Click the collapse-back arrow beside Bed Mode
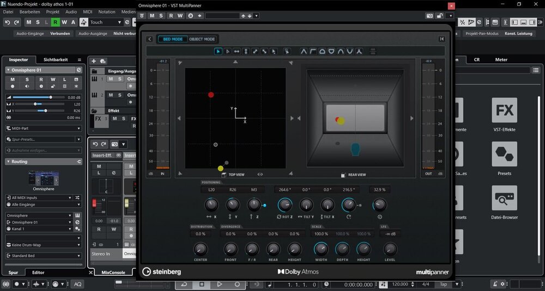The image size is (545, 291). (150, 39)
